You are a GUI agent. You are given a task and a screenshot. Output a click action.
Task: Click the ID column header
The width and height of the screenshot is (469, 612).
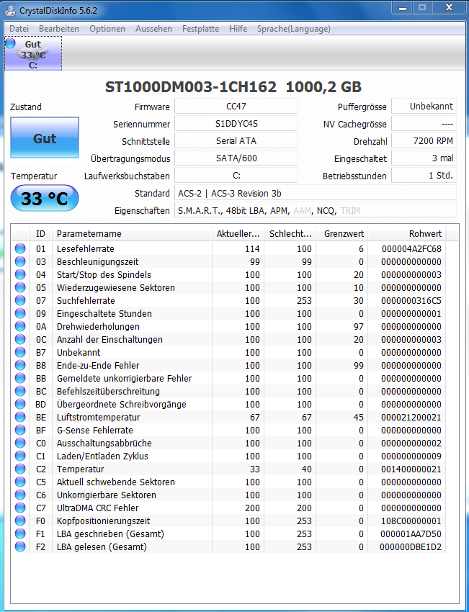[x=40, y=234]
